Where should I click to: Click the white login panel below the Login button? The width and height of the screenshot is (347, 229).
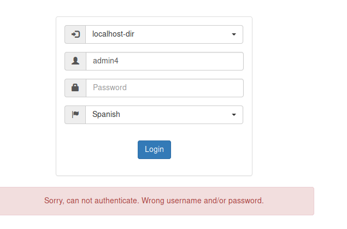click(x=154, y=167)
